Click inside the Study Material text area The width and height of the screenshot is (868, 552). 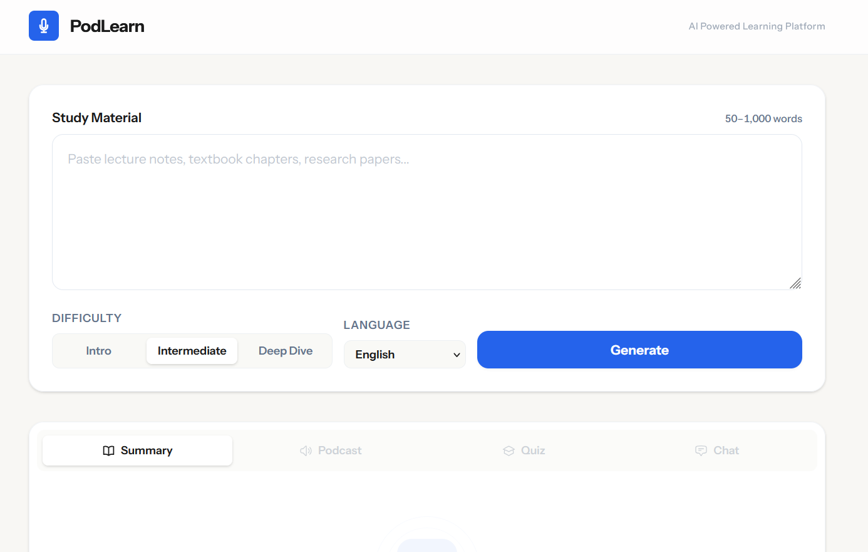pos(426,212)
